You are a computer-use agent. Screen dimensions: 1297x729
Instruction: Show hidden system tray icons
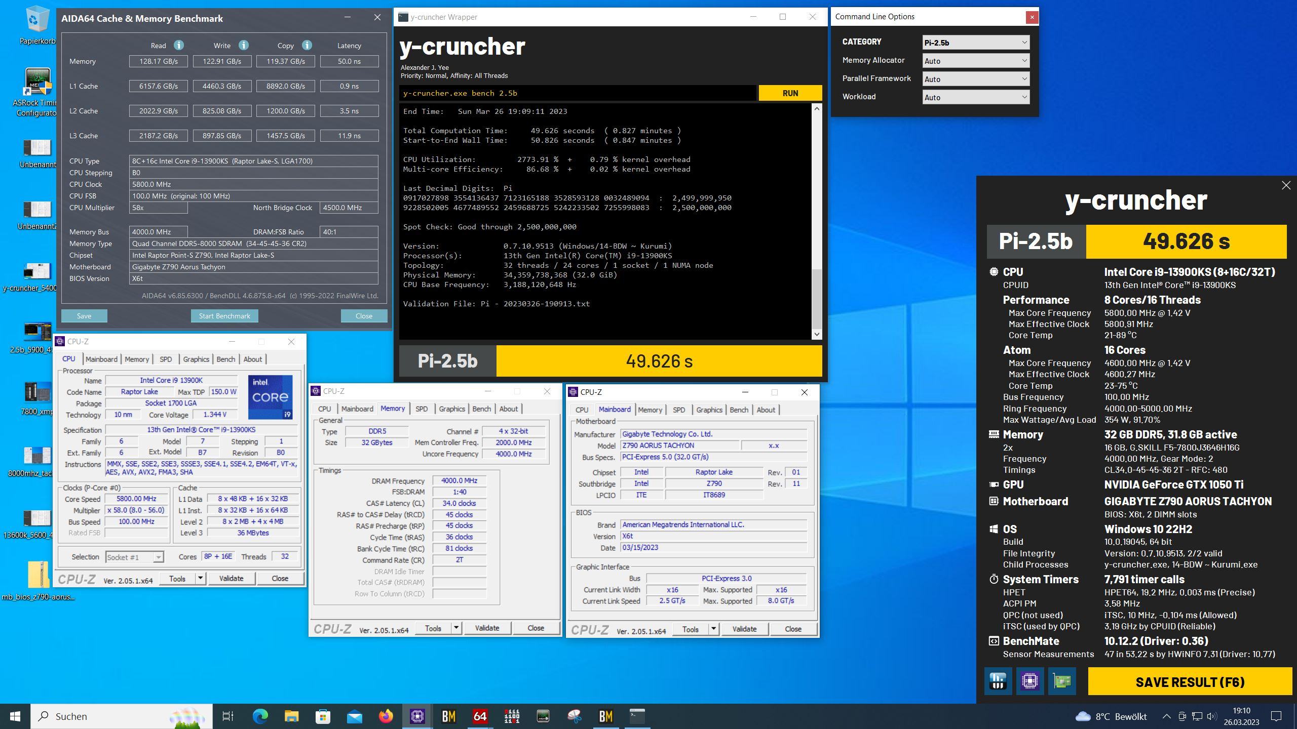click(1166, 716)
